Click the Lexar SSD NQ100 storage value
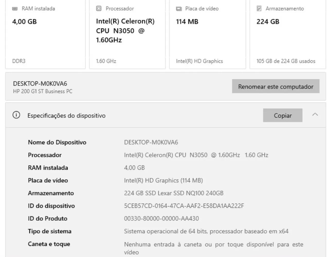This screenshot has height=257, width=329. 173,193
